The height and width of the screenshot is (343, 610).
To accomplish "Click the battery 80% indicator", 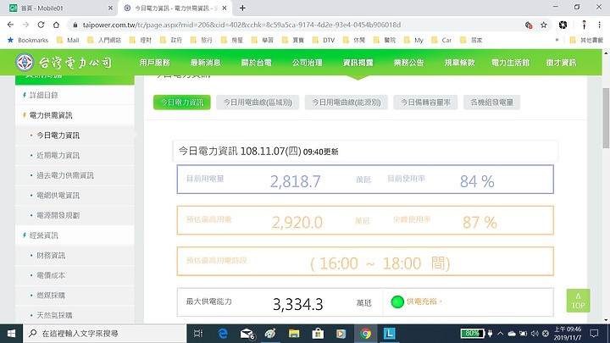I will [472, 334].
